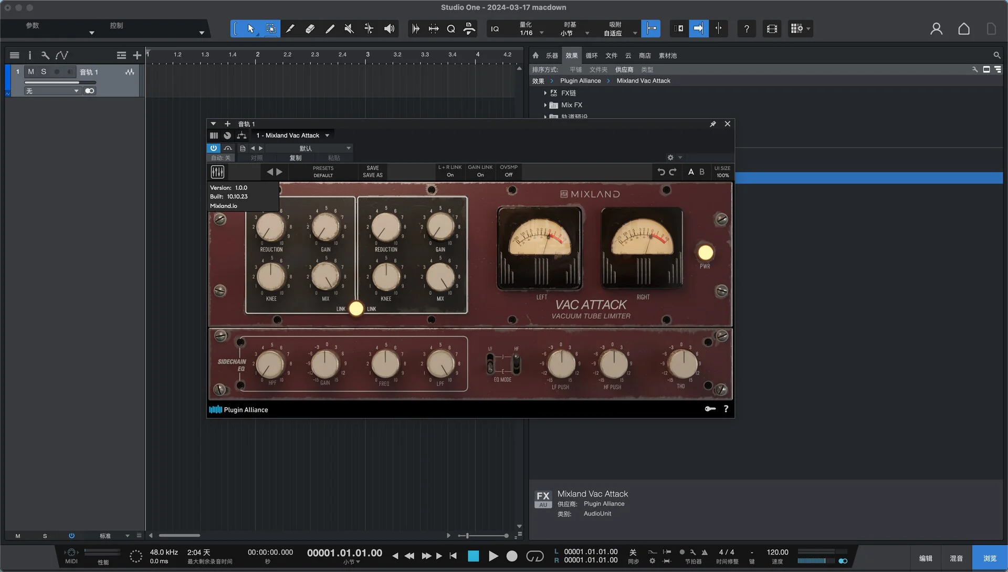The height and width of the screenshot is (572, 1008).
Task: Open browser search magnifier icon
Action: pos(996,55)
